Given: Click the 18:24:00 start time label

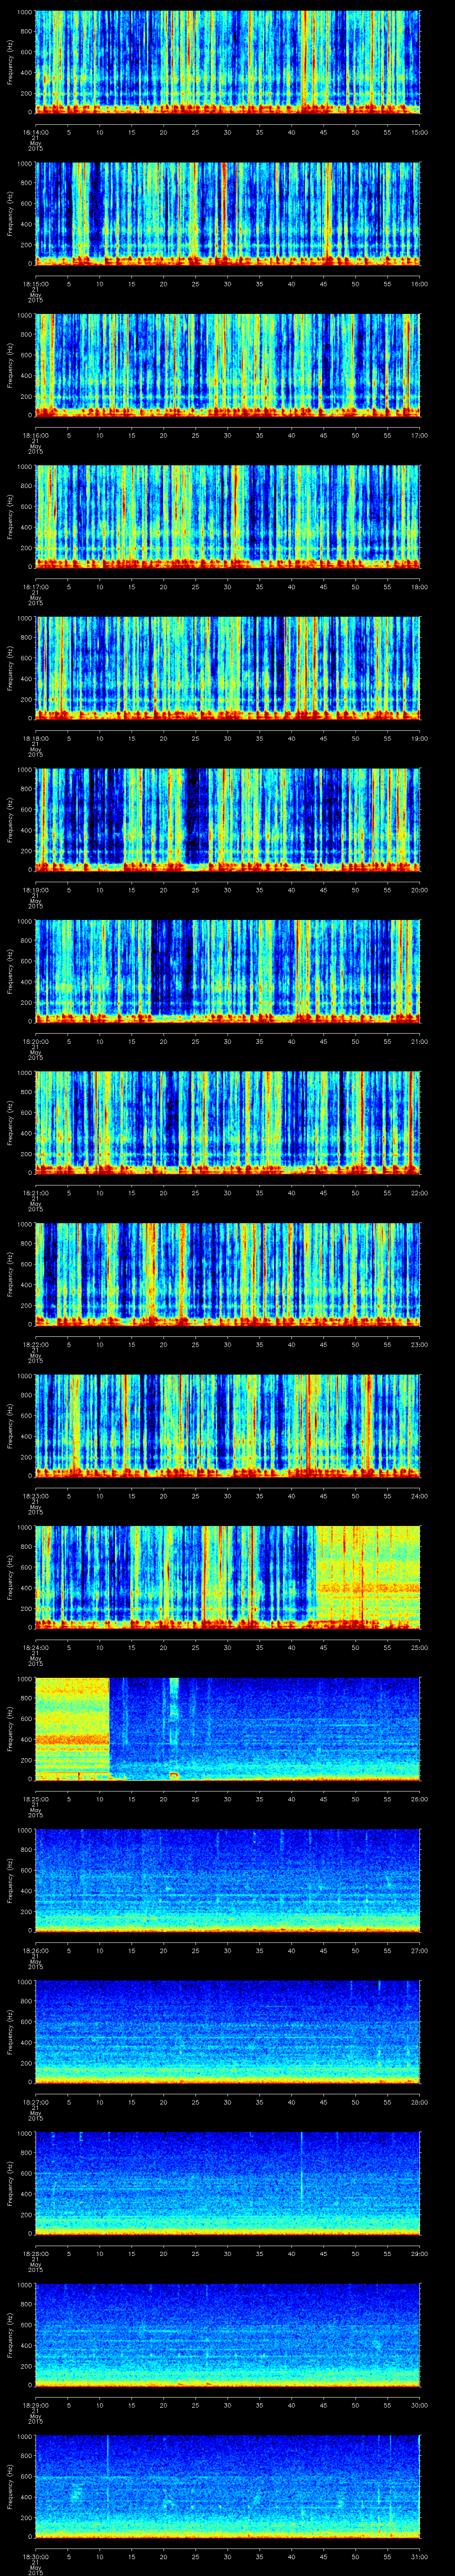Looking at the screenshot, I should (x=35, y=1647).
